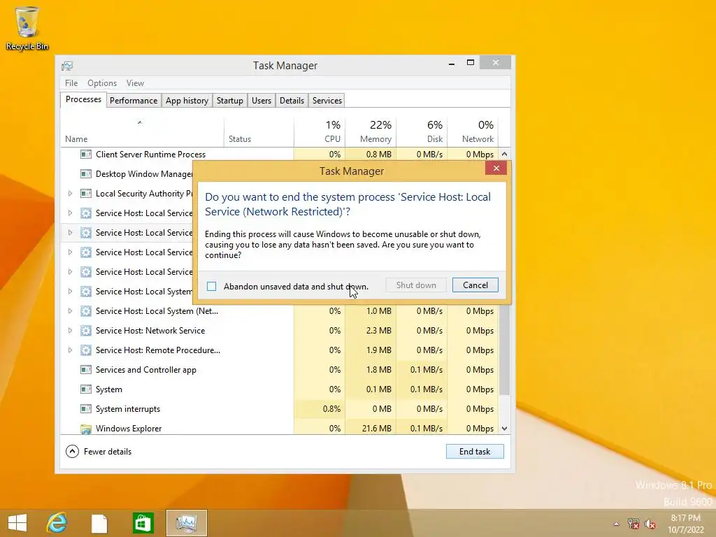Collapse to Fewer details

pyautogui.click(x=99, y=451)
